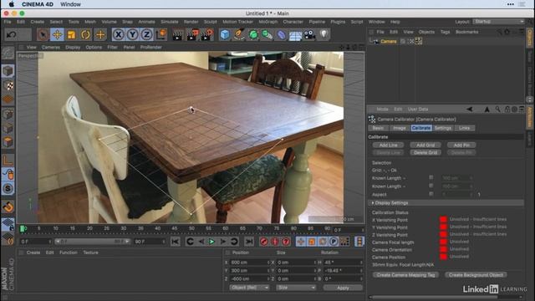
Task: Click the Camera Calibrator tag icon
Action: coord(419,41)
